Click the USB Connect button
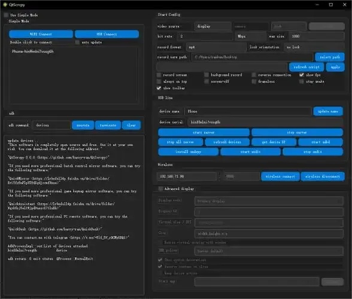Viewport: 352px width, 299px height. tap(107, 34)
